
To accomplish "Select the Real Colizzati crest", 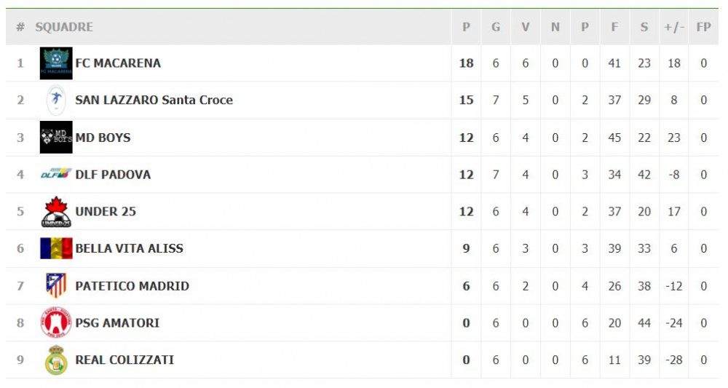I will 56,360.
